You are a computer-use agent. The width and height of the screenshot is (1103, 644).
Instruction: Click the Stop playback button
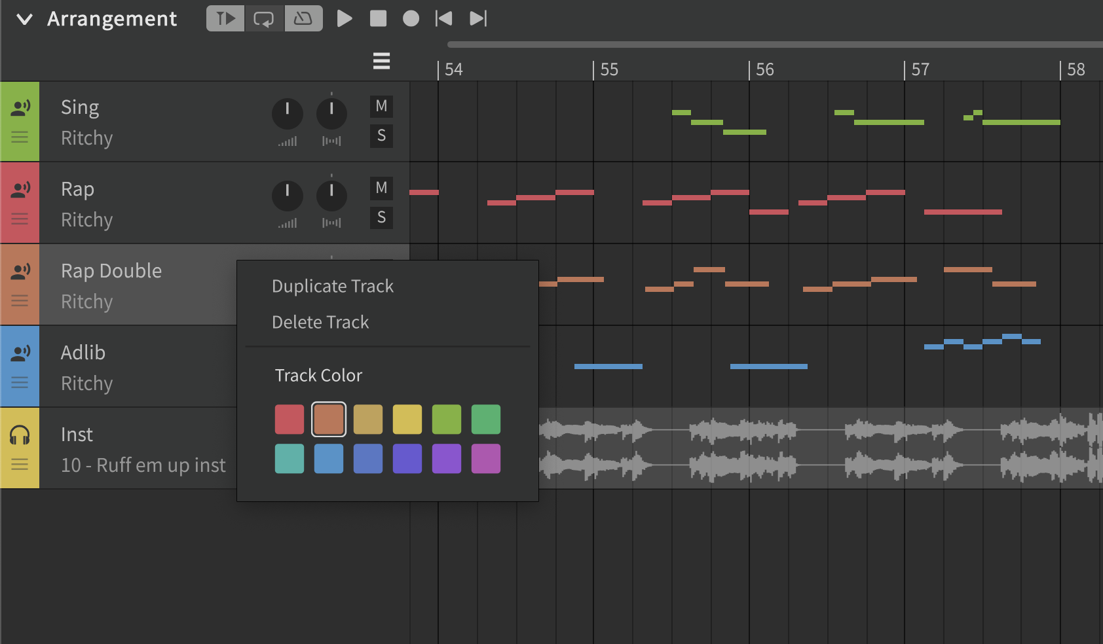[378, 18]
